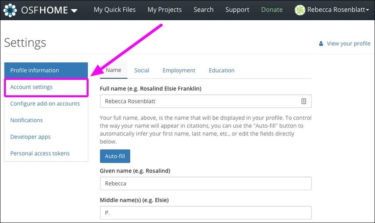Click the Full name field label
Viewport: 375px width, 223px height.
coord(150,88)
